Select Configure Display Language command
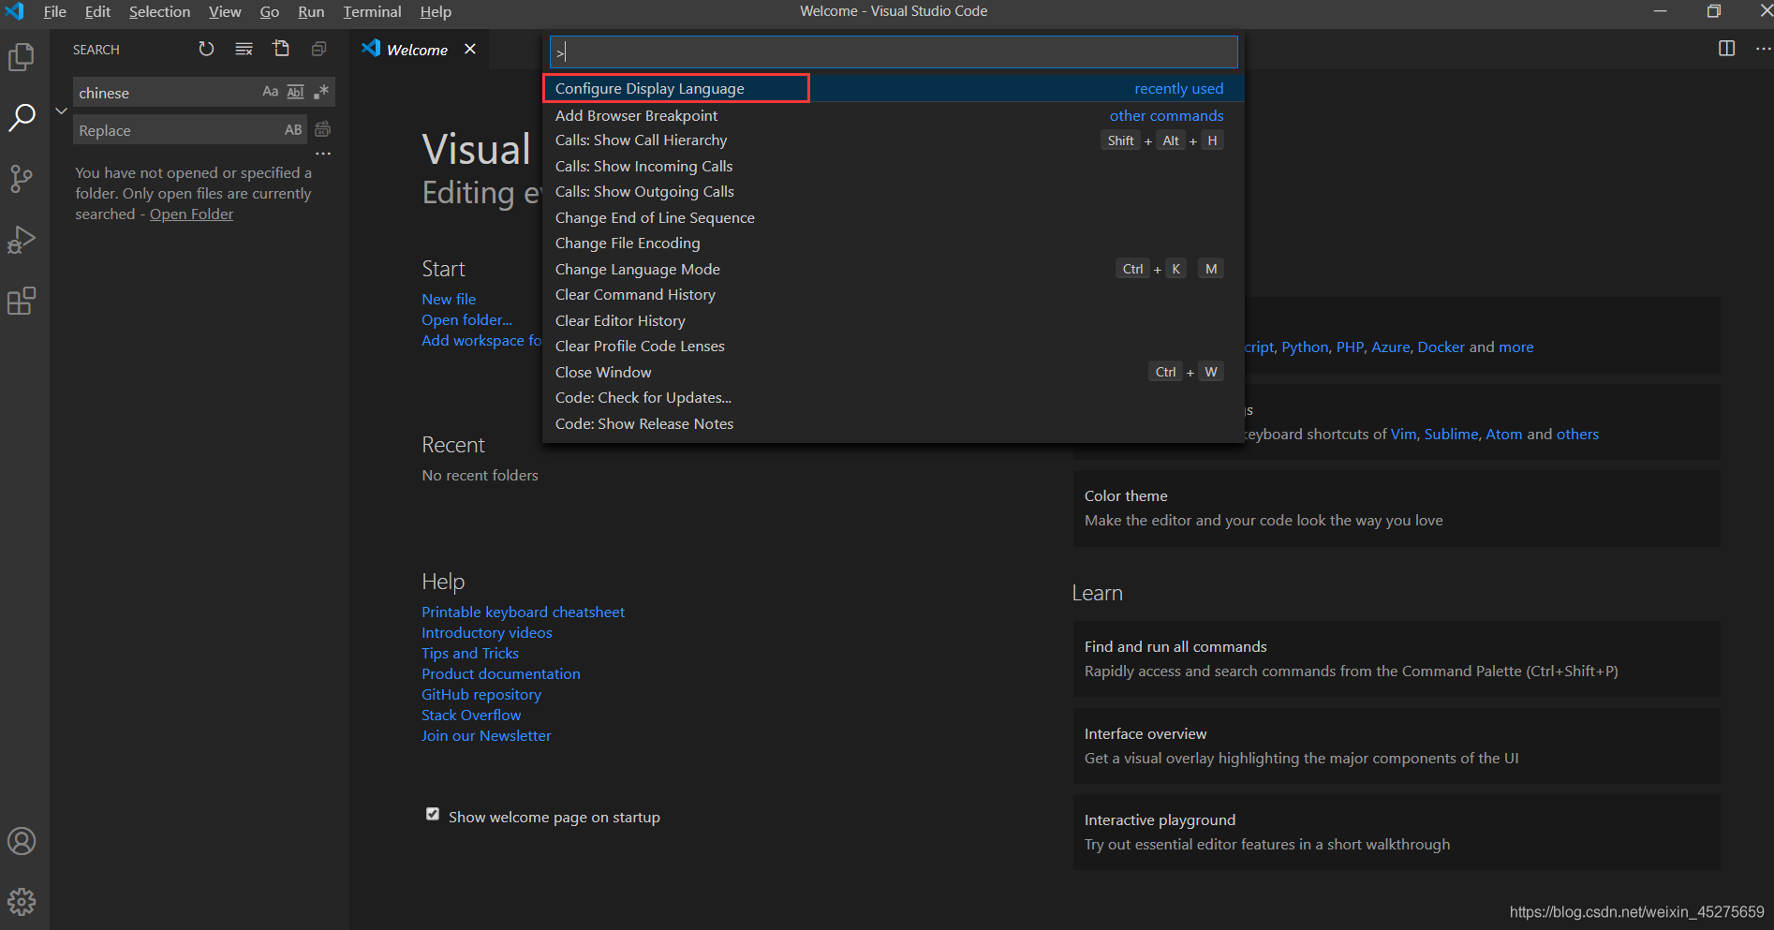This screenshot has height=930, width=1774. (894, 88)
